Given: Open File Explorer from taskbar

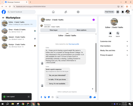Looking at the screenshot, I should click(13, 104).
